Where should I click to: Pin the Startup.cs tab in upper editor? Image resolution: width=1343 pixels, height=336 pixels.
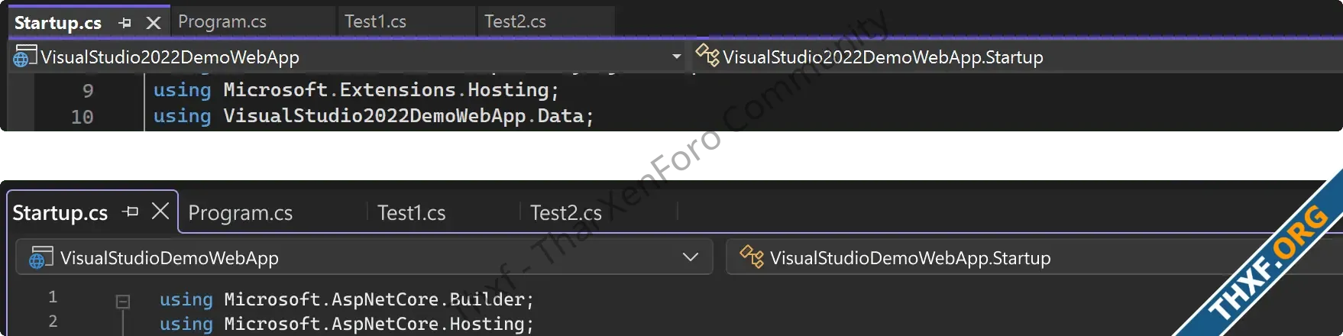pos(125,23)
